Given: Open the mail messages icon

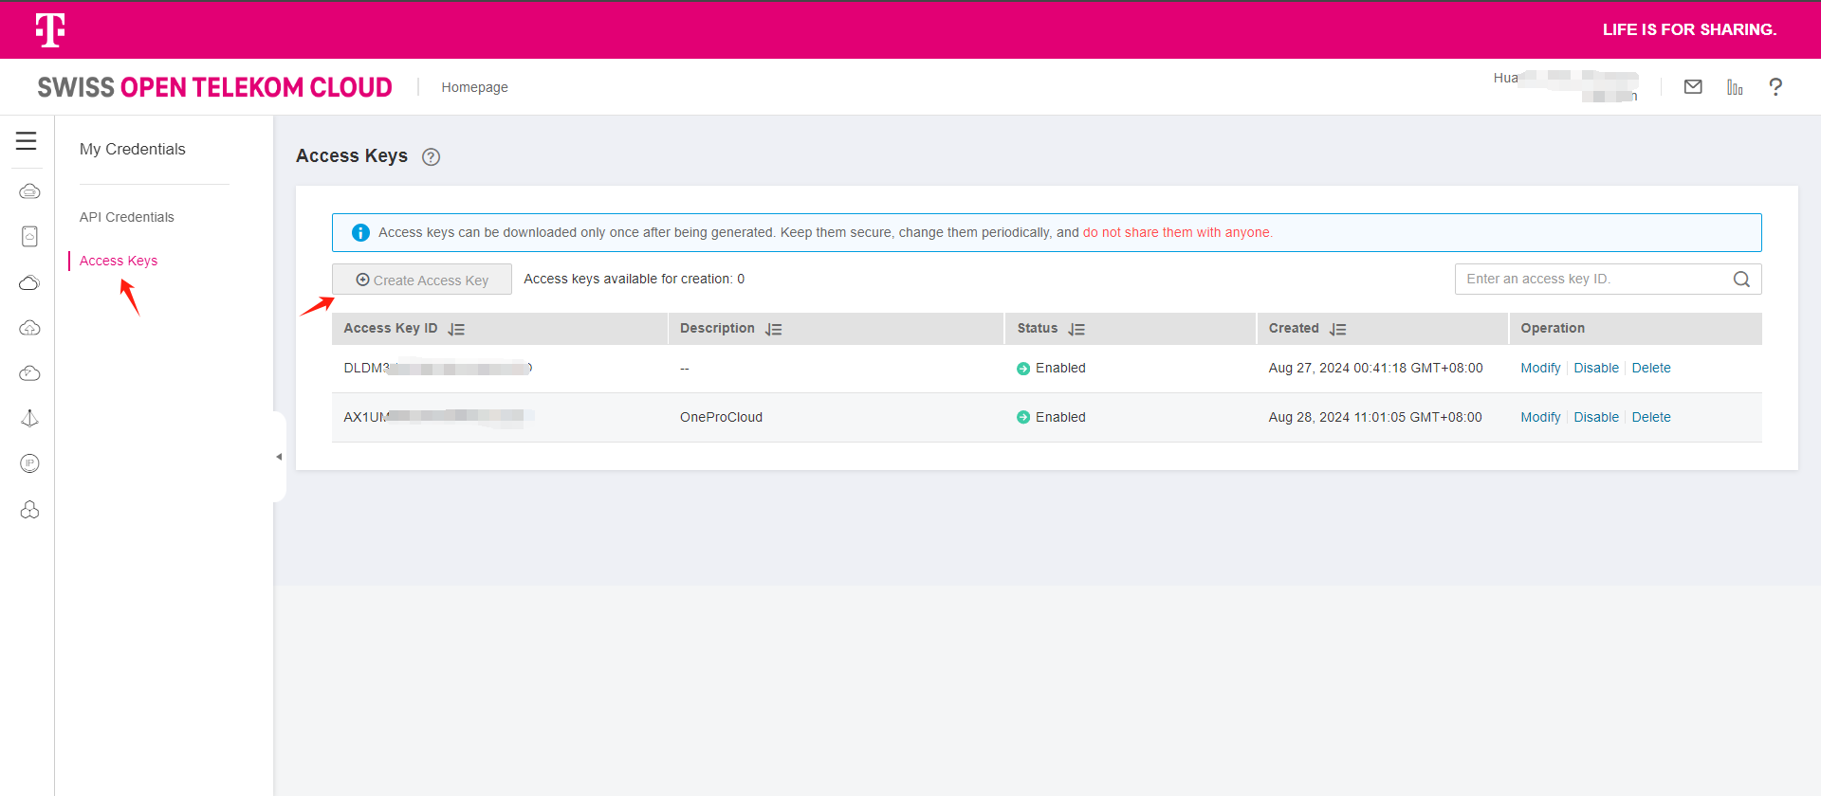Looking at the screenshot, I should [x=1693, y=87].
